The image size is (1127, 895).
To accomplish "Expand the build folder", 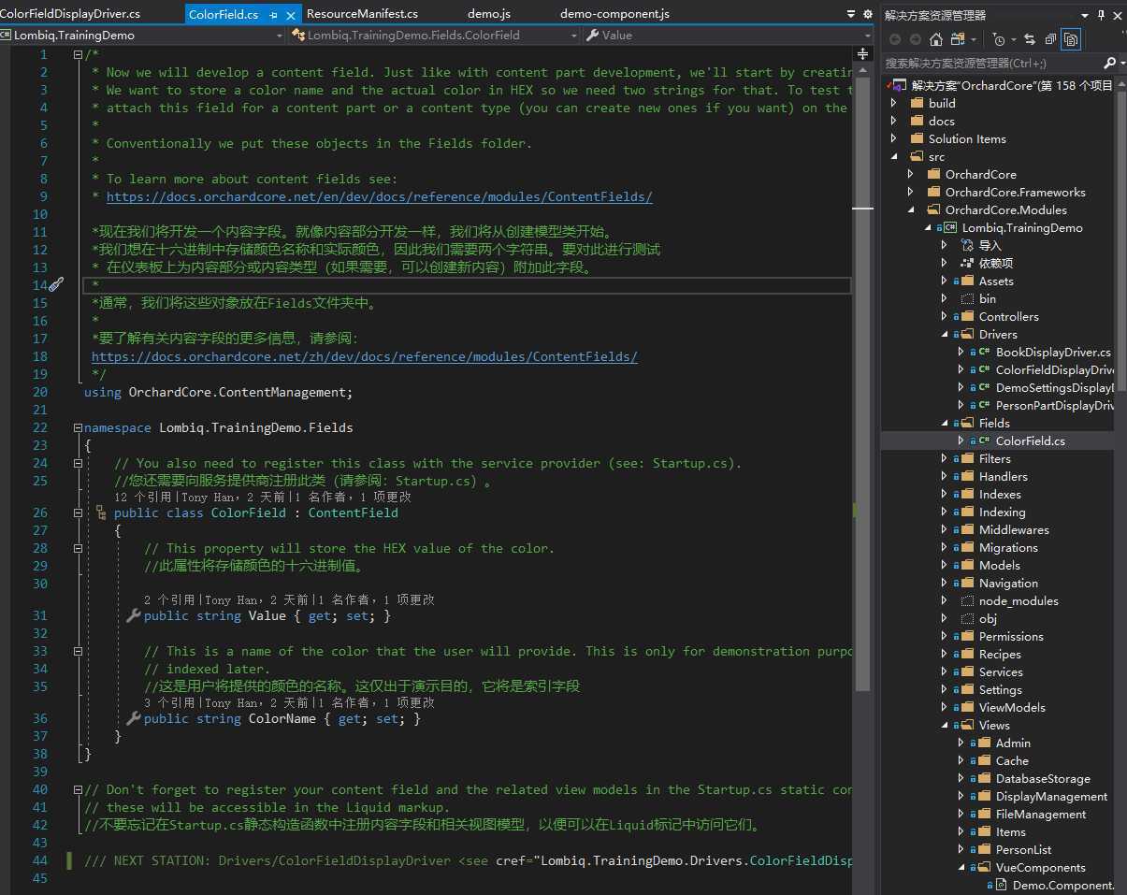I will (893, 103).
